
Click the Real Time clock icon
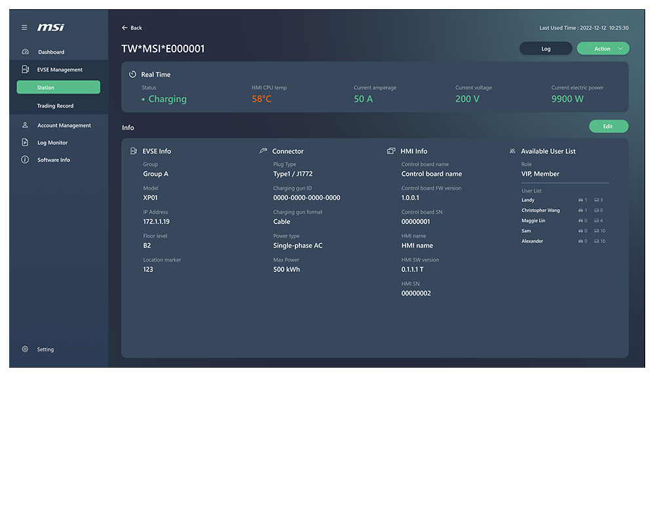[134, 74]
